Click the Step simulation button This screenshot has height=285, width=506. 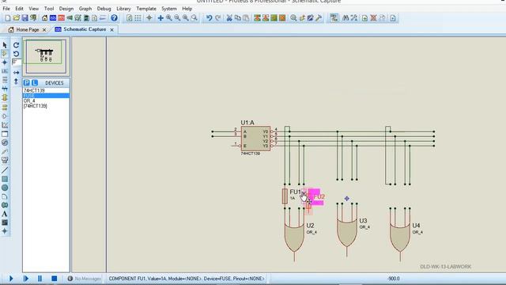click(x=26, y=278)
